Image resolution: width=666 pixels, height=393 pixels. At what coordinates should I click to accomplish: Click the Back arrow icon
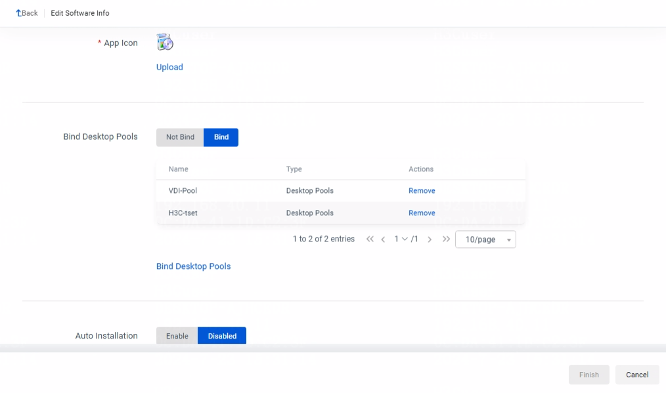[x=19, y=13]
